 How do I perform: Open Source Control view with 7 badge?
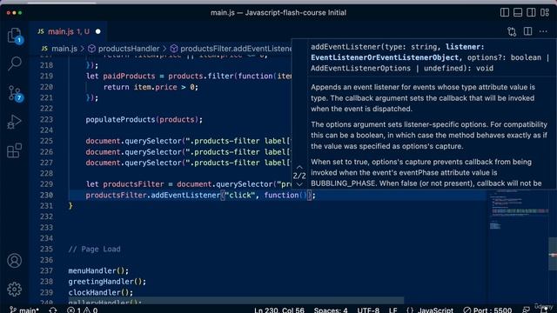coord(15,93)
